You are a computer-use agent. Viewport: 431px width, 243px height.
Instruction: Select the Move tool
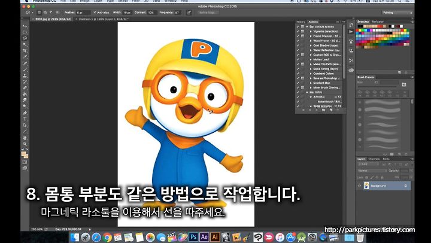click(25, 26)
